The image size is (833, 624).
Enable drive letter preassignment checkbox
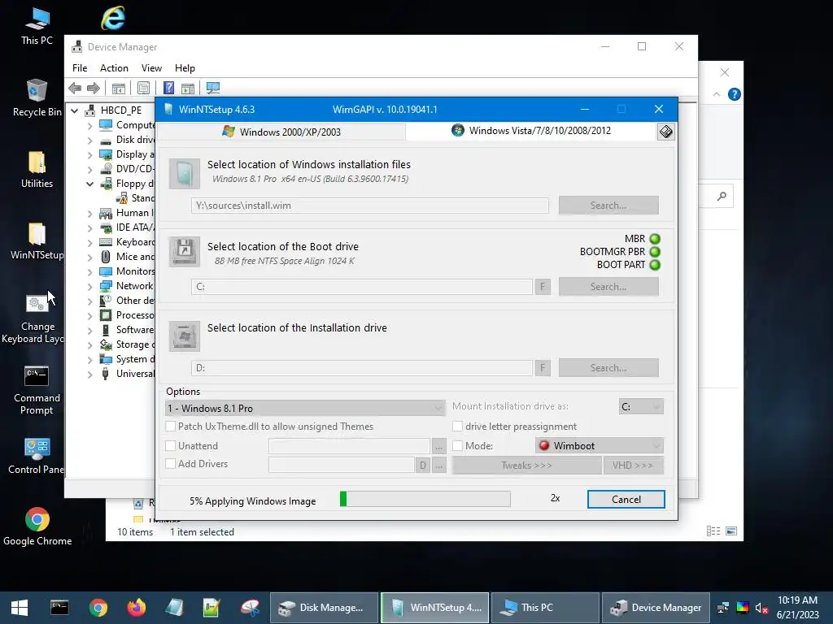click(457, 426)
